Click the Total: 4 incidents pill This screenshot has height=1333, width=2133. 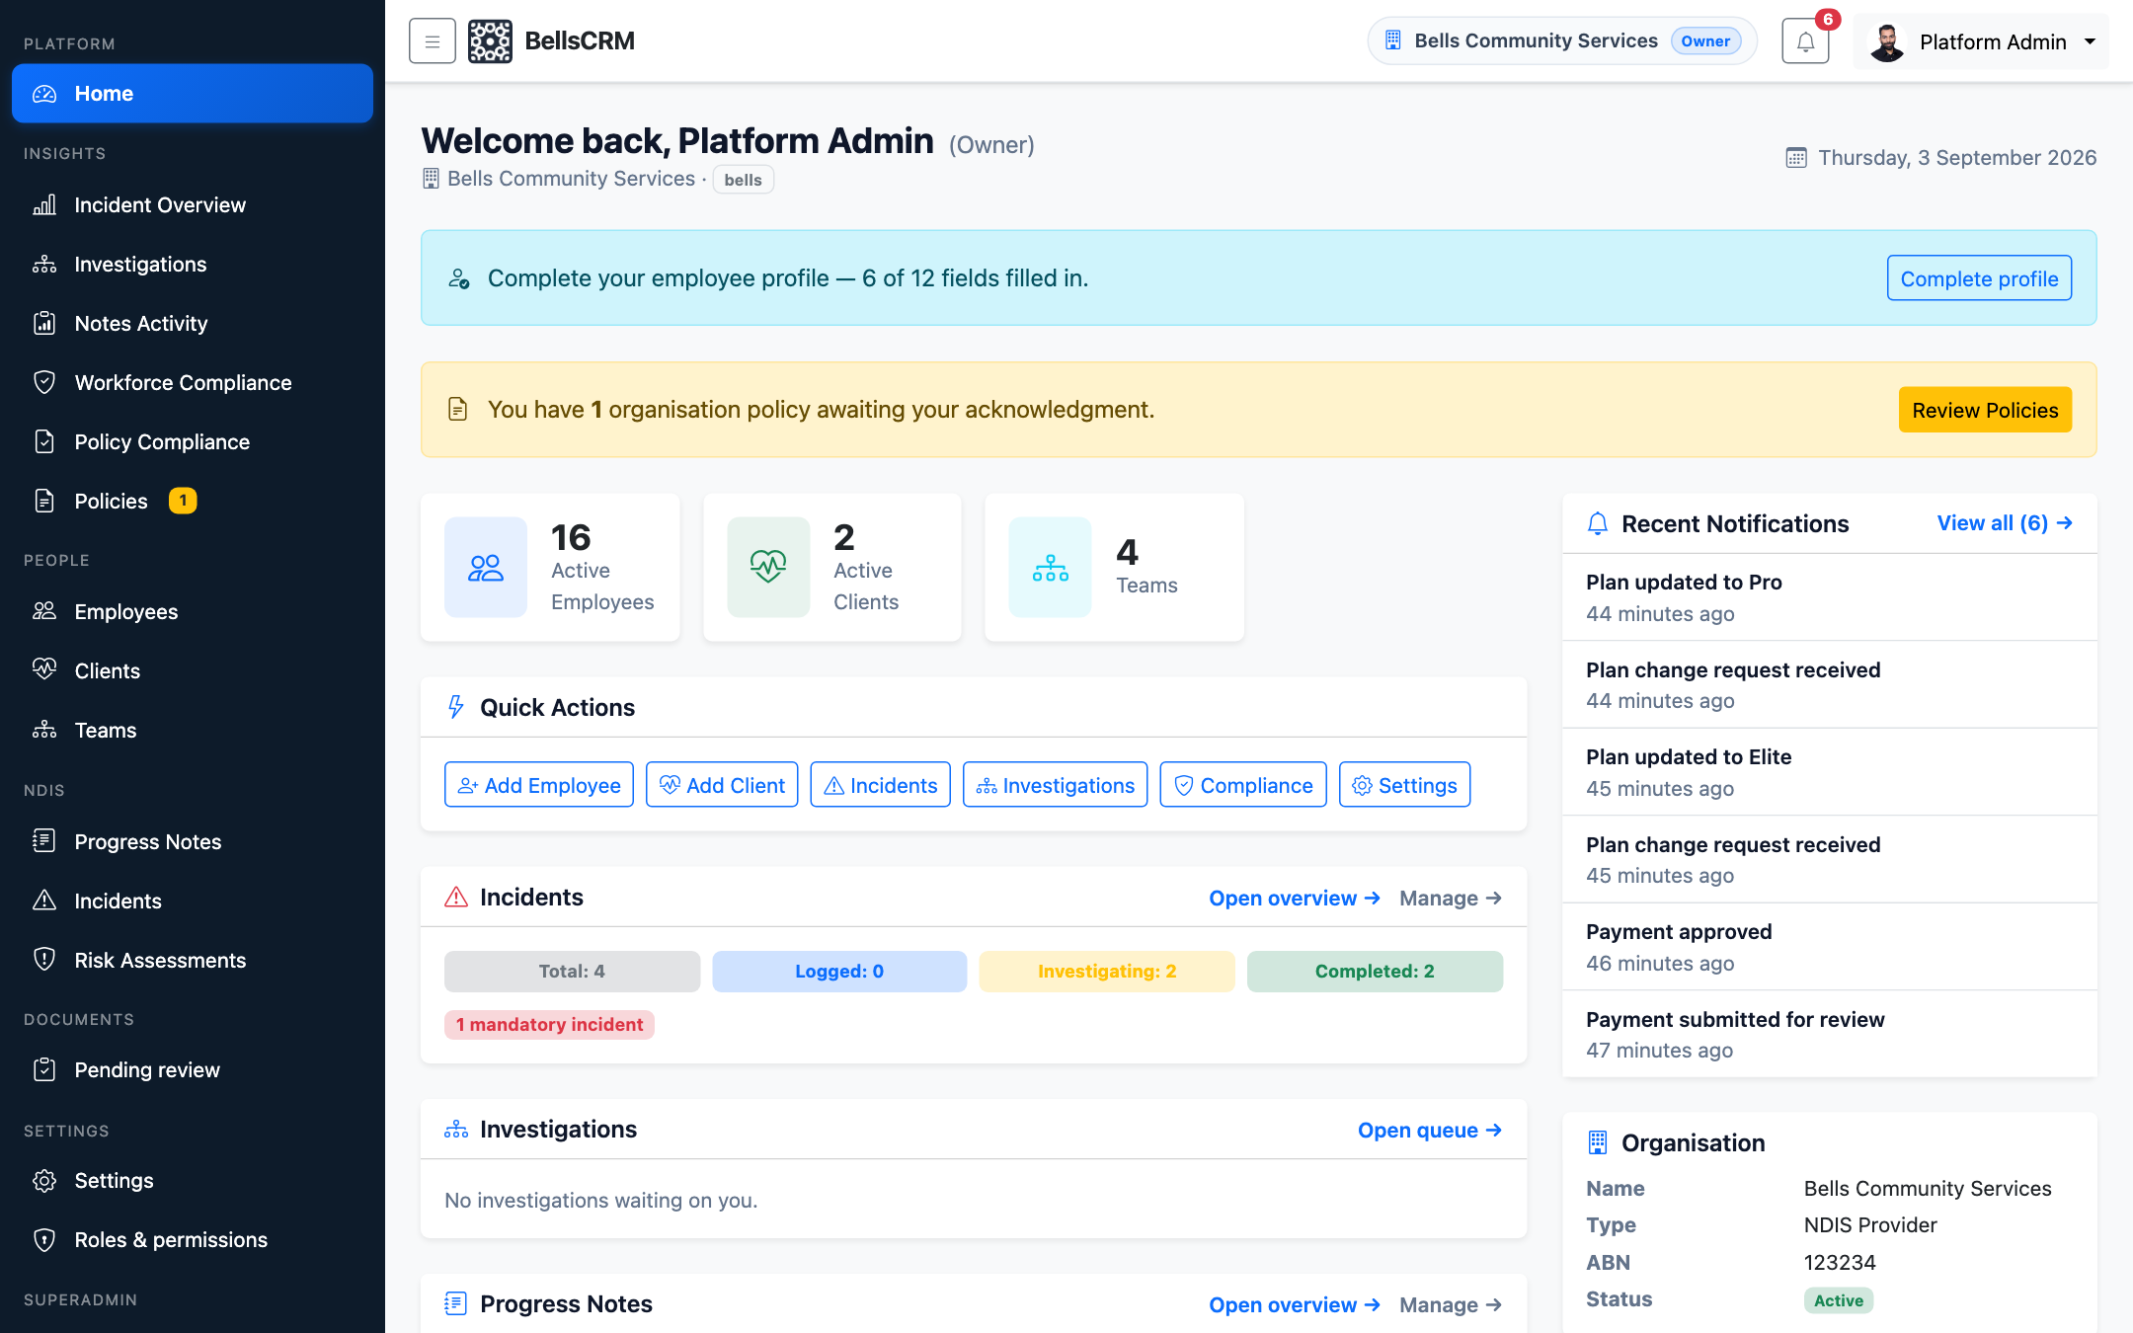(572, 972)
